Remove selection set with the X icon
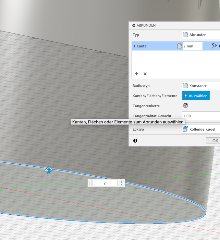Image resolution: width=220 pixels, height=240 pixels. click(x=145, y=74)
